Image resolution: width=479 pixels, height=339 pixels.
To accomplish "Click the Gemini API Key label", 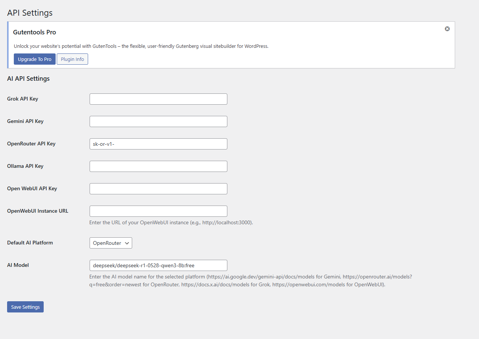I will pos(25,121).
